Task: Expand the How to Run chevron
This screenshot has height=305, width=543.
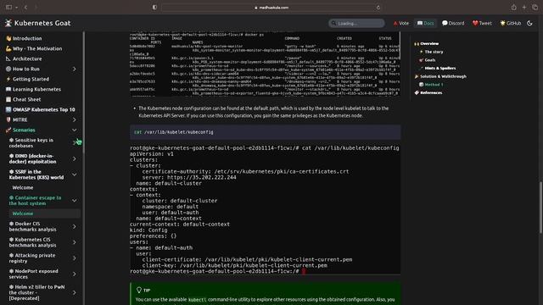Action: pyautogui.click(x=74, y=69)
